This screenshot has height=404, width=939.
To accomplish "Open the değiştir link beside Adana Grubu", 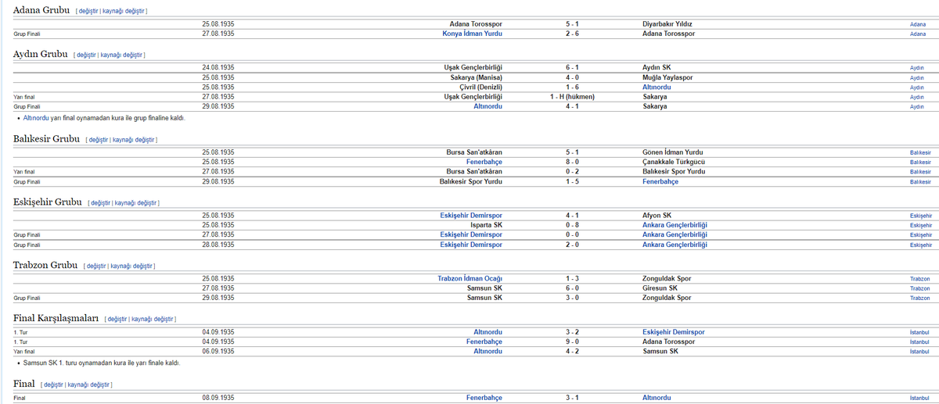I will 88,11.
